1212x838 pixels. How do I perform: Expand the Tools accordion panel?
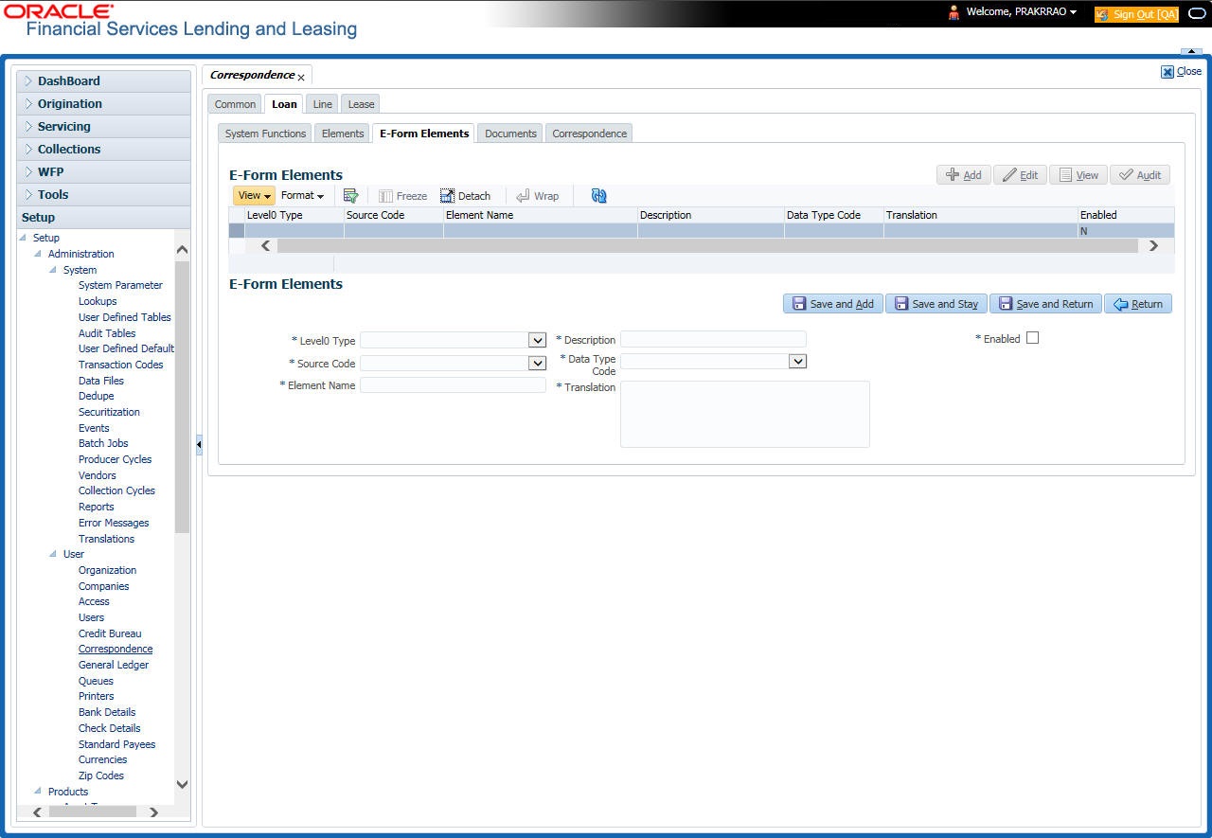click(x=103, y=195)
